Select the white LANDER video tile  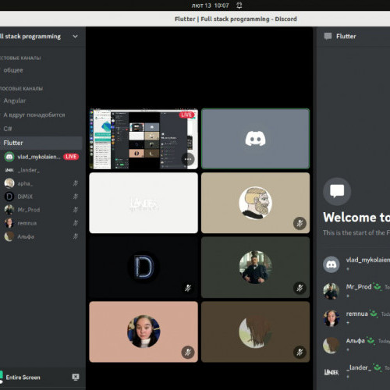144,203
